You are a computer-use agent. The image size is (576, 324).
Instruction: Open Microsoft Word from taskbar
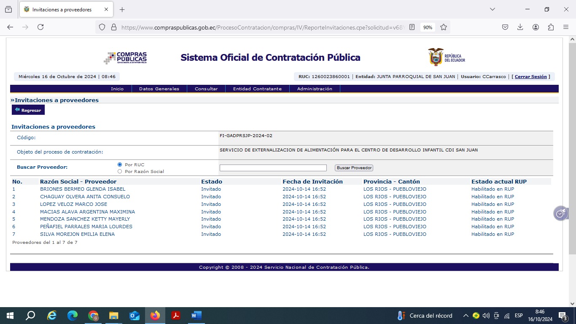point(196,316)
